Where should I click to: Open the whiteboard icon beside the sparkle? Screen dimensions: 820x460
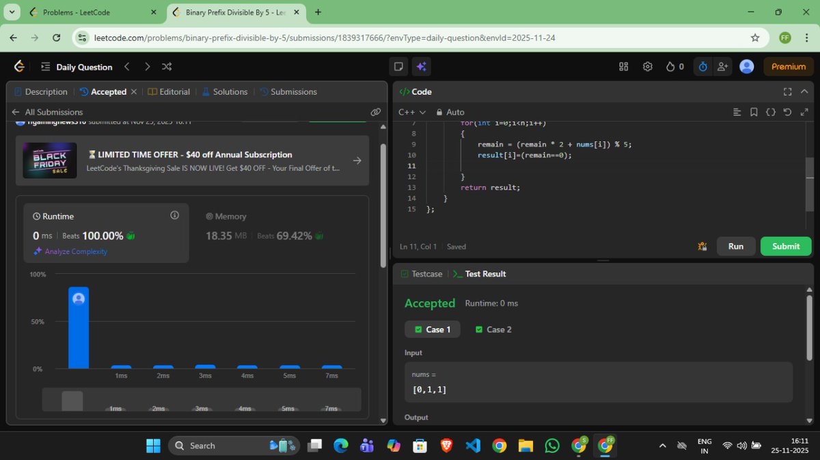point(398,66)
